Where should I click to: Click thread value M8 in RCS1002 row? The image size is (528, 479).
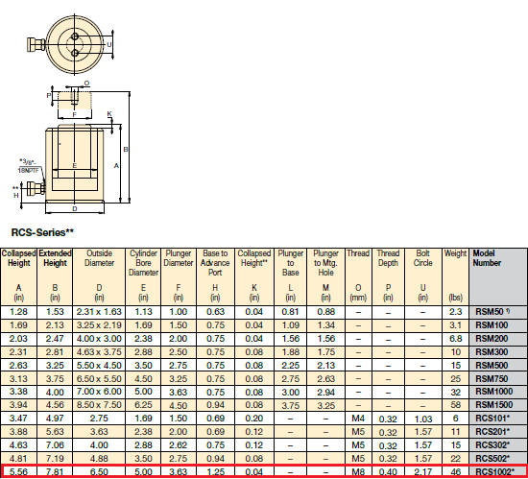pos(358,472)
